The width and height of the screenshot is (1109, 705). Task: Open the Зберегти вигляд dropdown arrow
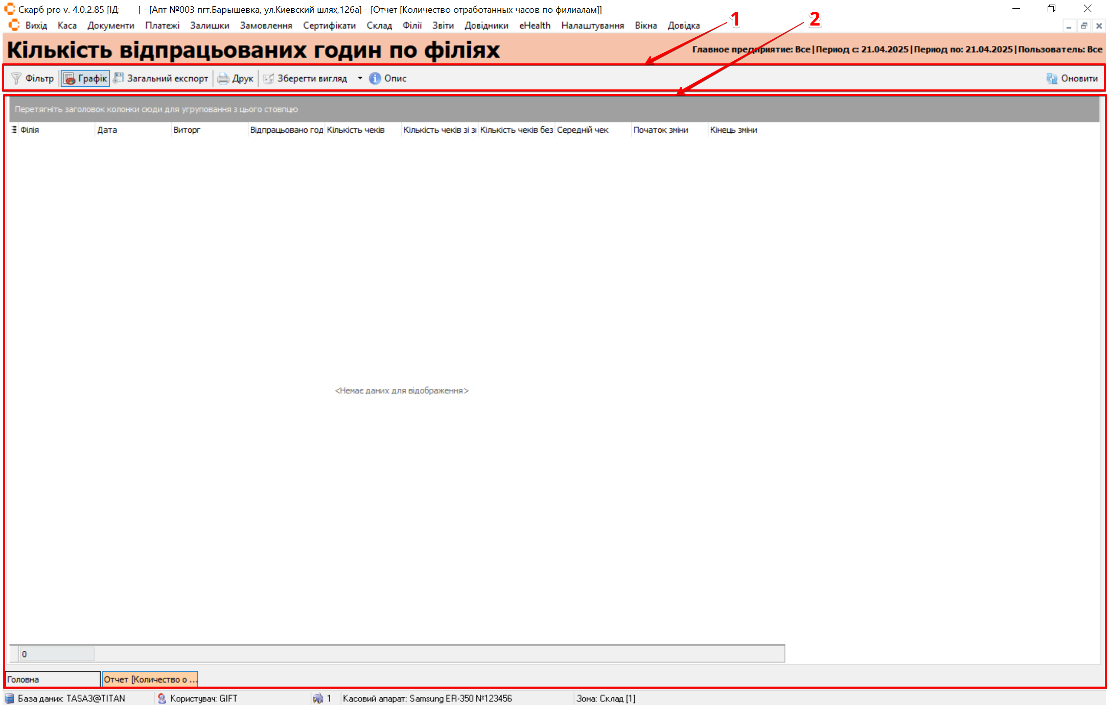[x=360, y=78]
